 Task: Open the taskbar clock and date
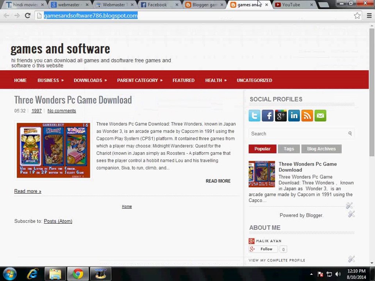[x=356, y=274]
